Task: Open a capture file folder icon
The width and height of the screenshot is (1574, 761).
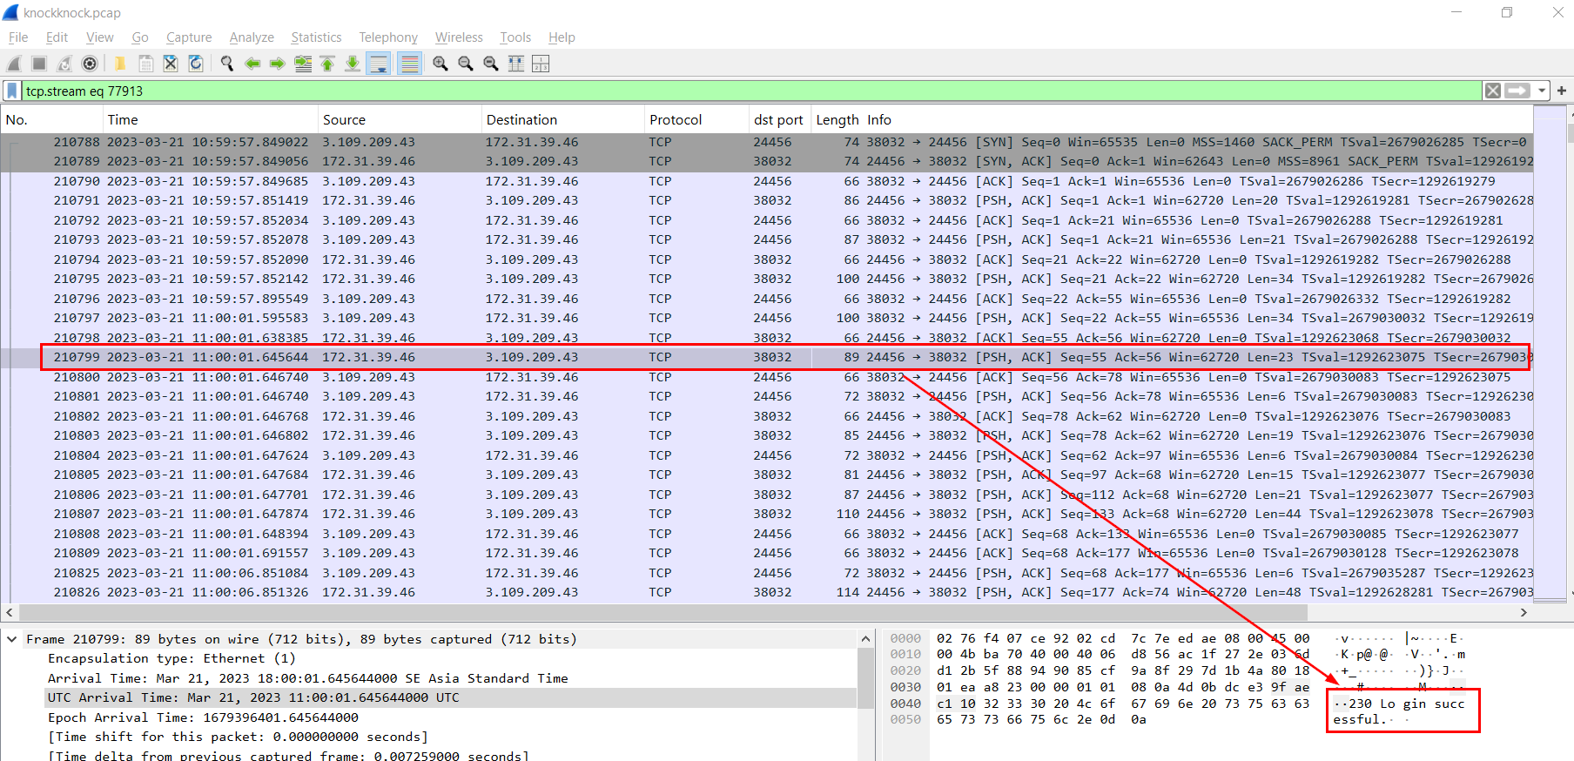Action: click(x=120, y=64)
